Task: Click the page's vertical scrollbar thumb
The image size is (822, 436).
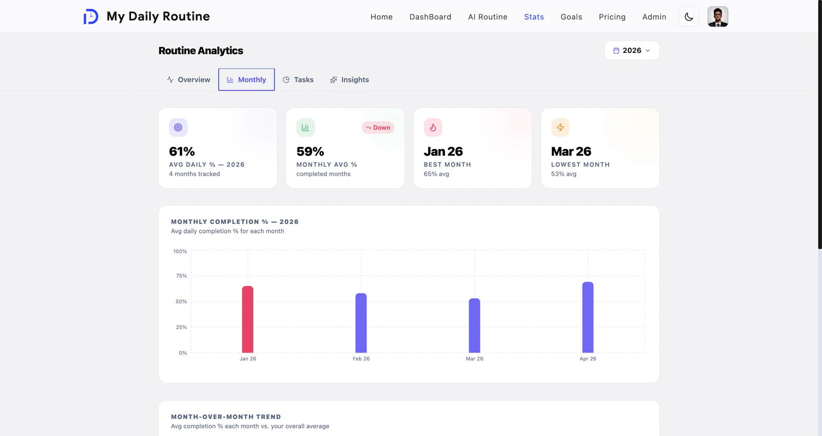Action: pyautogui.click(x=820, y=124)
